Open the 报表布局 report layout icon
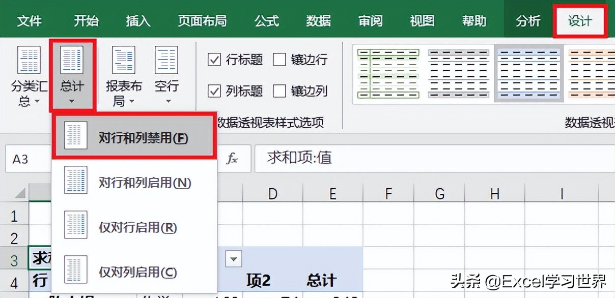Image resolution: width=615 pixels, height=298 pixels. point(124,59)
